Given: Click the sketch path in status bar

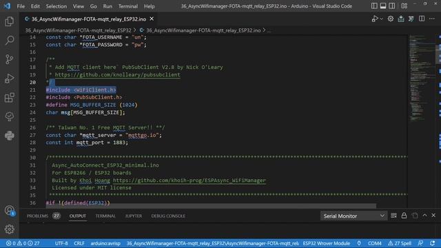Looking at the screenshot, I should (212, 243).
